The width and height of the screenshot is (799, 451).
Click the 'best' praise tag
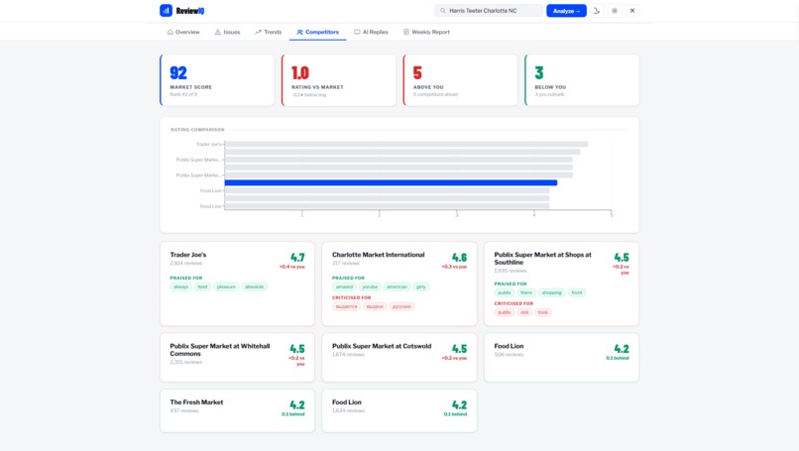203,286
